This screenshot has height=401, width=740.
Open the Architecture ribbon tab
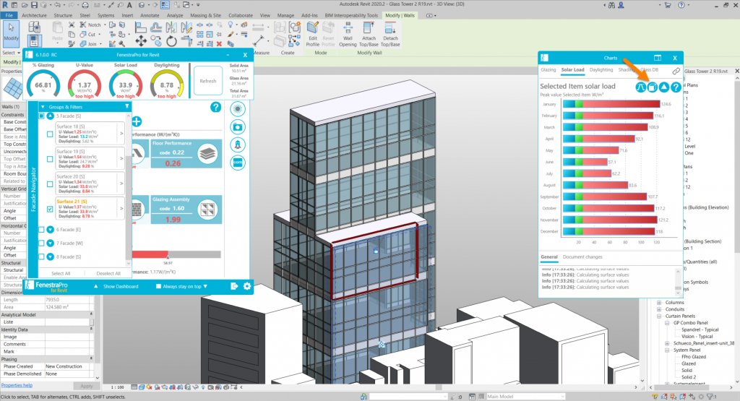tap(34, 15)
